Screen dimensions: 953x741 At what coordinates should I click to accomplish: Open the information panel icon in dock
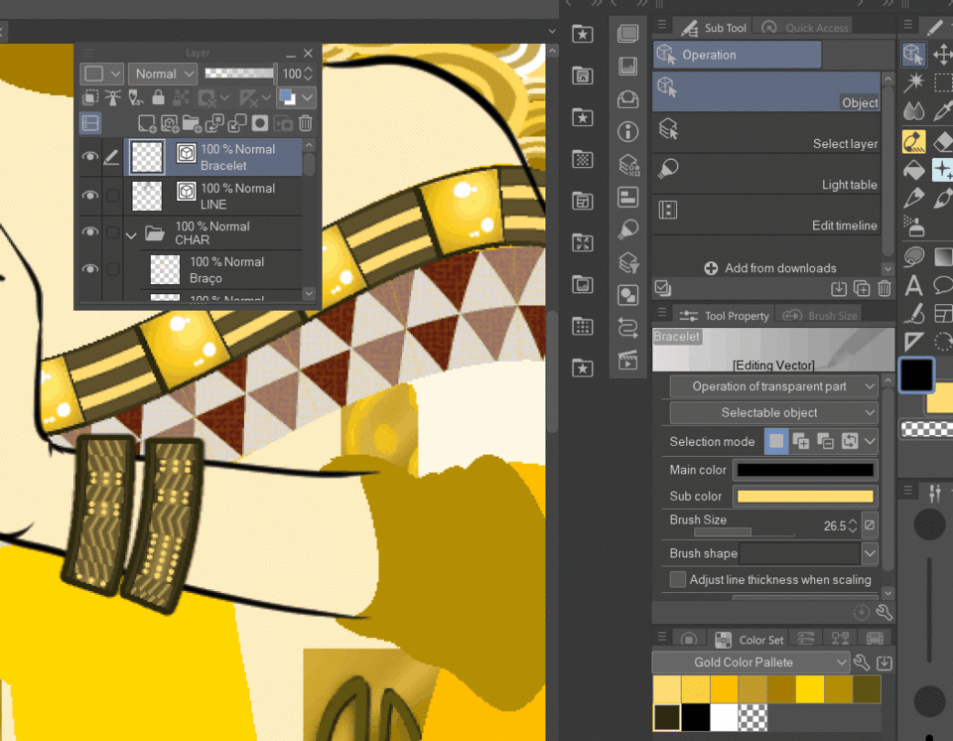[x=627, y=131]
